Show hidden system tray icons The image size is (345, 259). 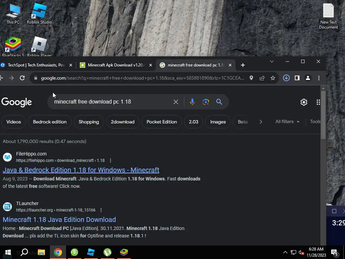[x=285, y=252]
